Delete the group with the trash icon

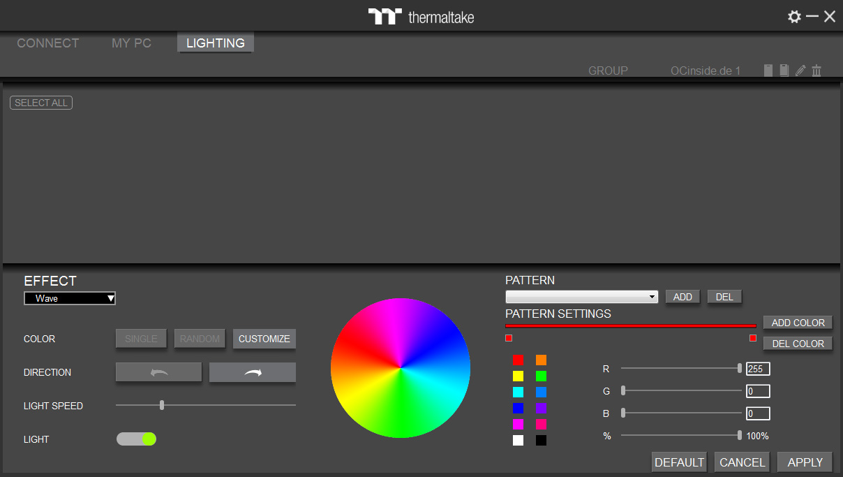pyautogui.click(x=816, y=71)
